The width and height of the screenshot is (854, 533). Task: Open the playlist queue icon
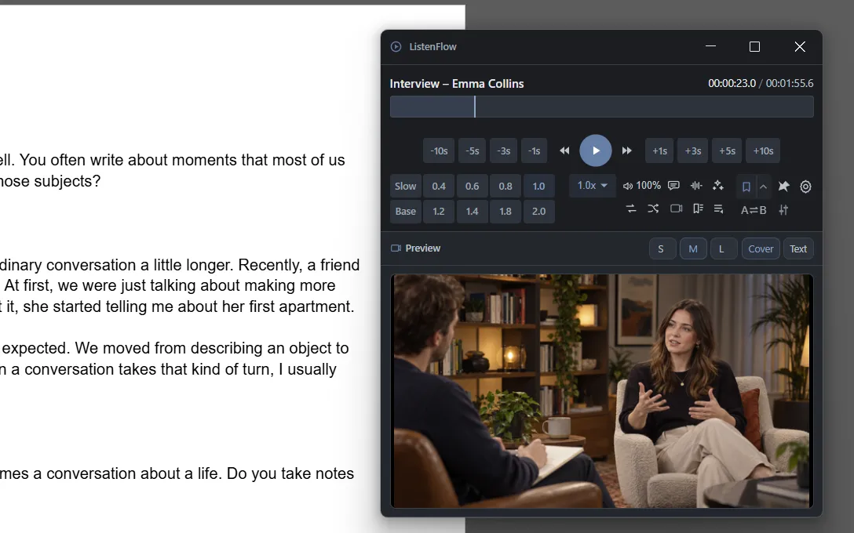(x=719, y=208)
